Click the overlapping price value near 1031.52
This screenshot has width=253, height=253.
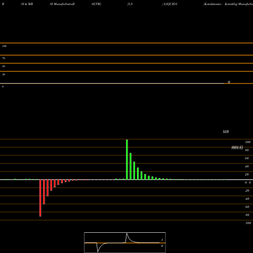tap(237, 148)
